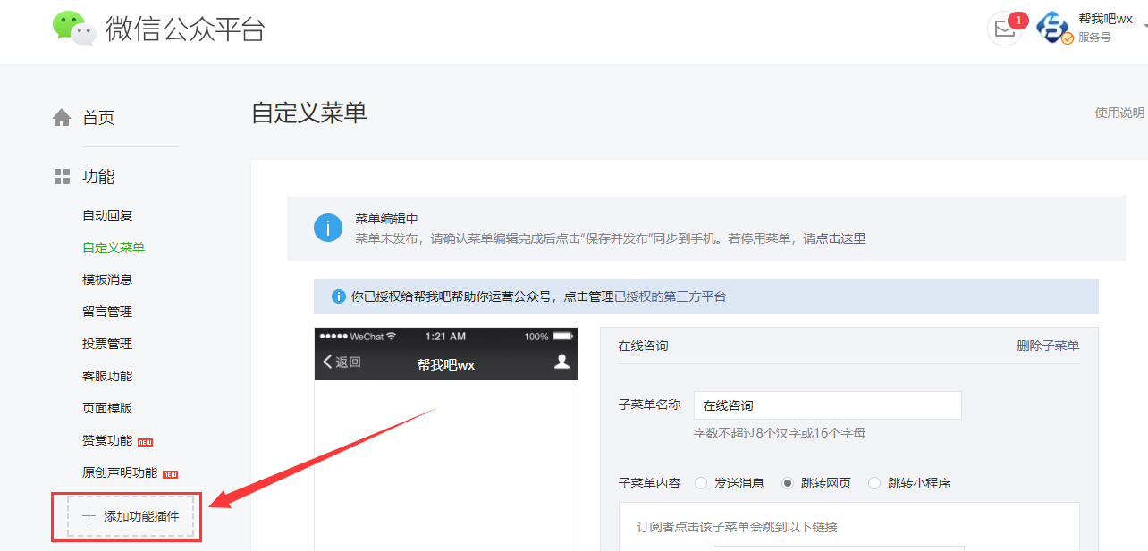Open 投票管理 in the sidebar
The height and width of the screenshot is (551, 1148).
coord(107,344)
